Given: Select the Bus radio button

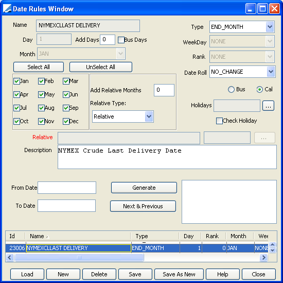Looking at the screenshot, I should [x=231, y=90].
